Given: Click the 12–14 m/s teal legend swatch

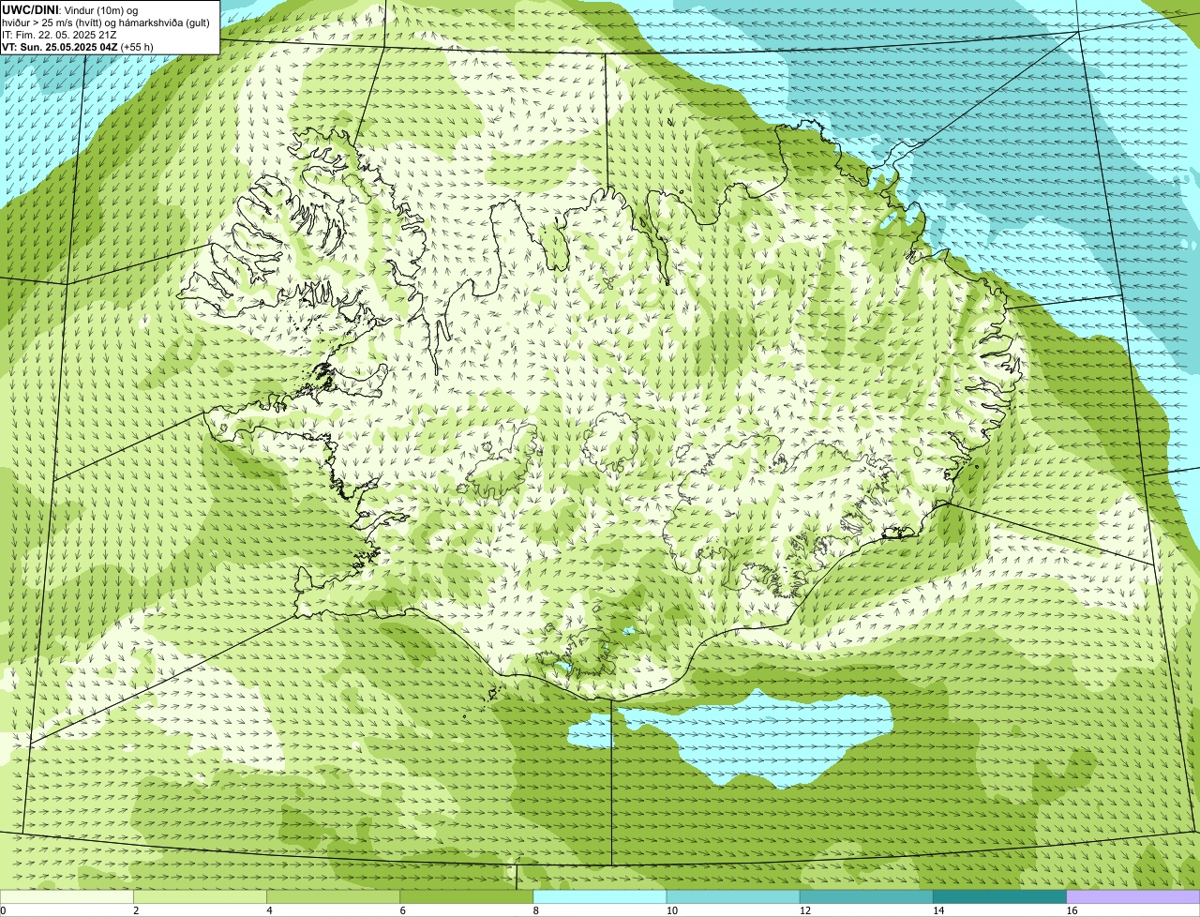Looking at the screenshot, I should click(866, 897).
